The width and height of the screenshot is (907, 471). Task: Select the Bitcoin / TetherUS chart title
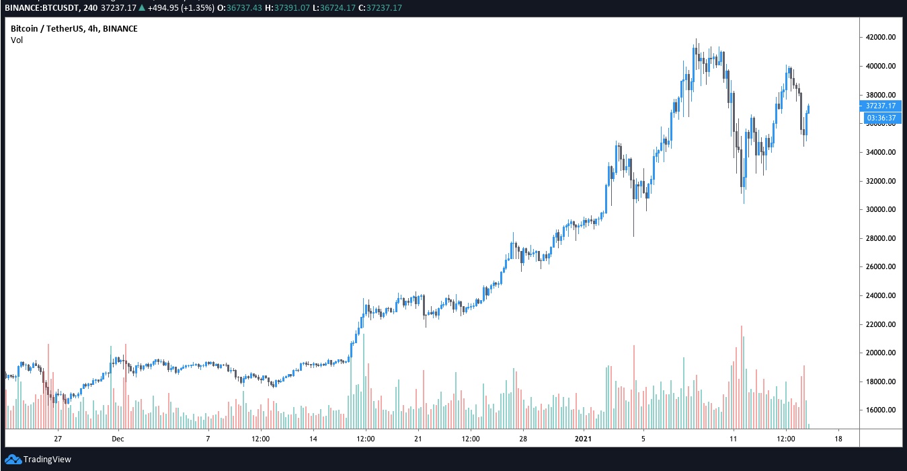(x=74, y=29)
